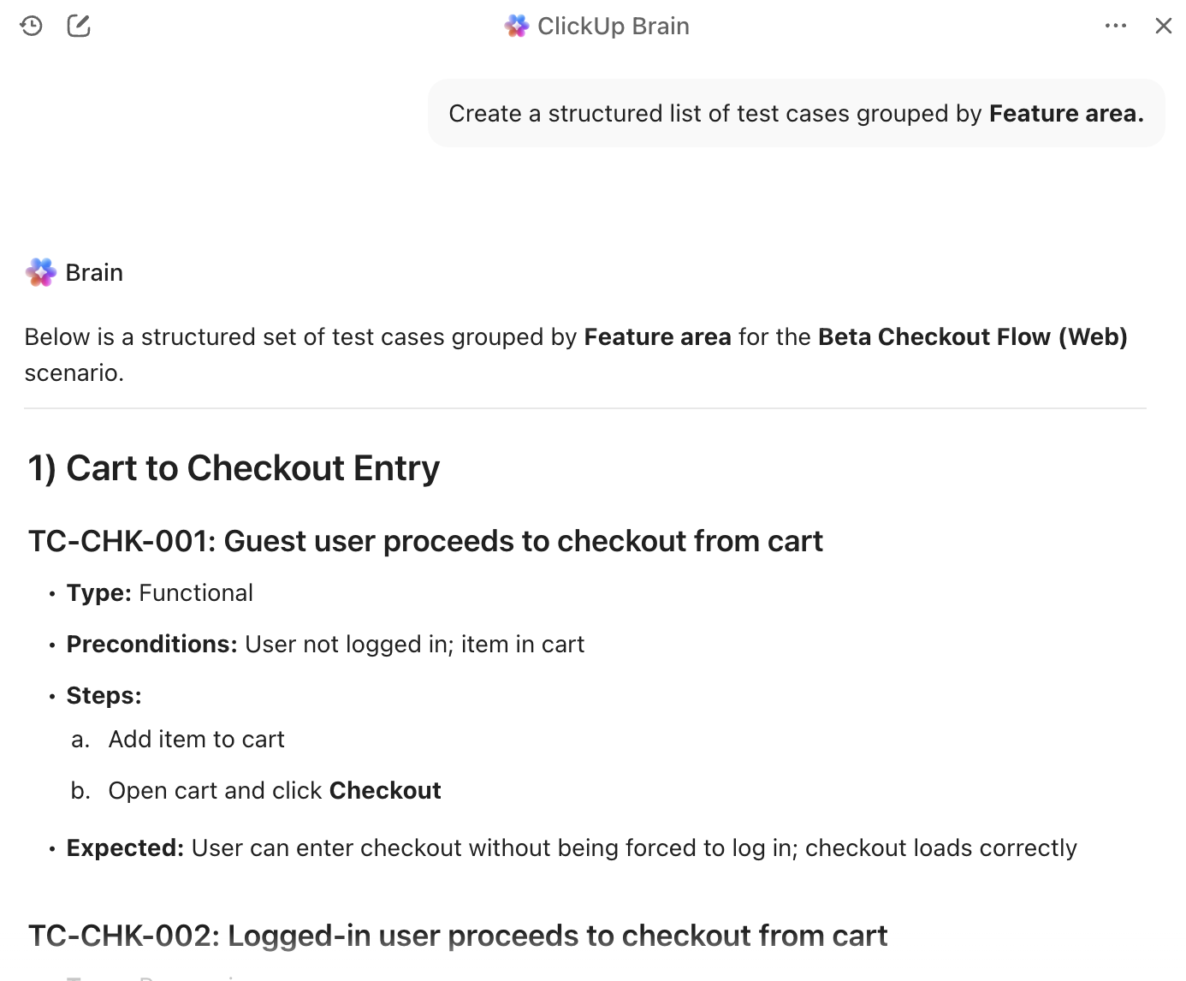Click the TC-CHK-001 test case heading
The image size is (1186, 981).
coord(425,541)
